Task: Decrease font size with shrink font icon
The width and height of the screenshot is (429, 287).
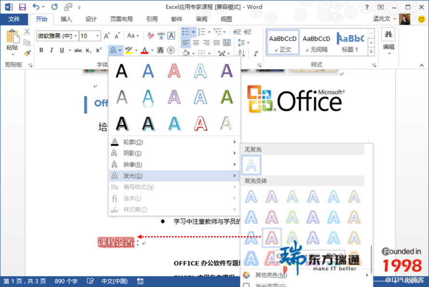Action: pos(117,36)
